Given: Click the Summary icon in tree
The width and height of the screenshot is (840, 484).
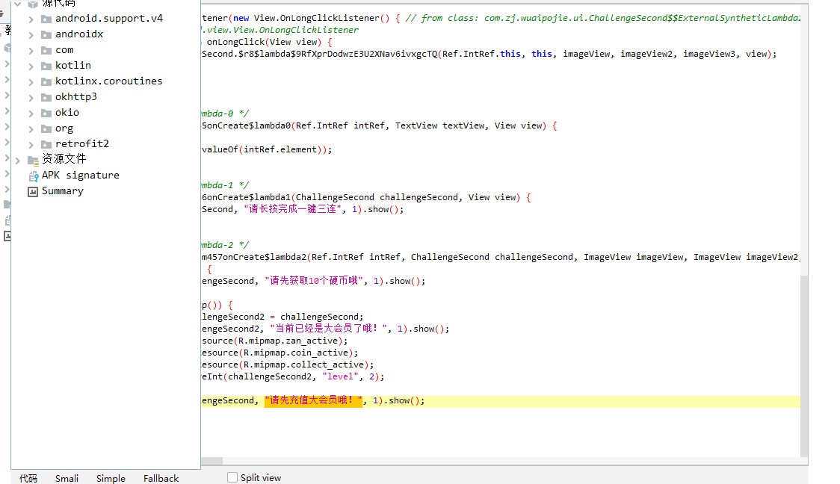Looking at the screenshot, I should pyautogui.click(x=32, y=191).
